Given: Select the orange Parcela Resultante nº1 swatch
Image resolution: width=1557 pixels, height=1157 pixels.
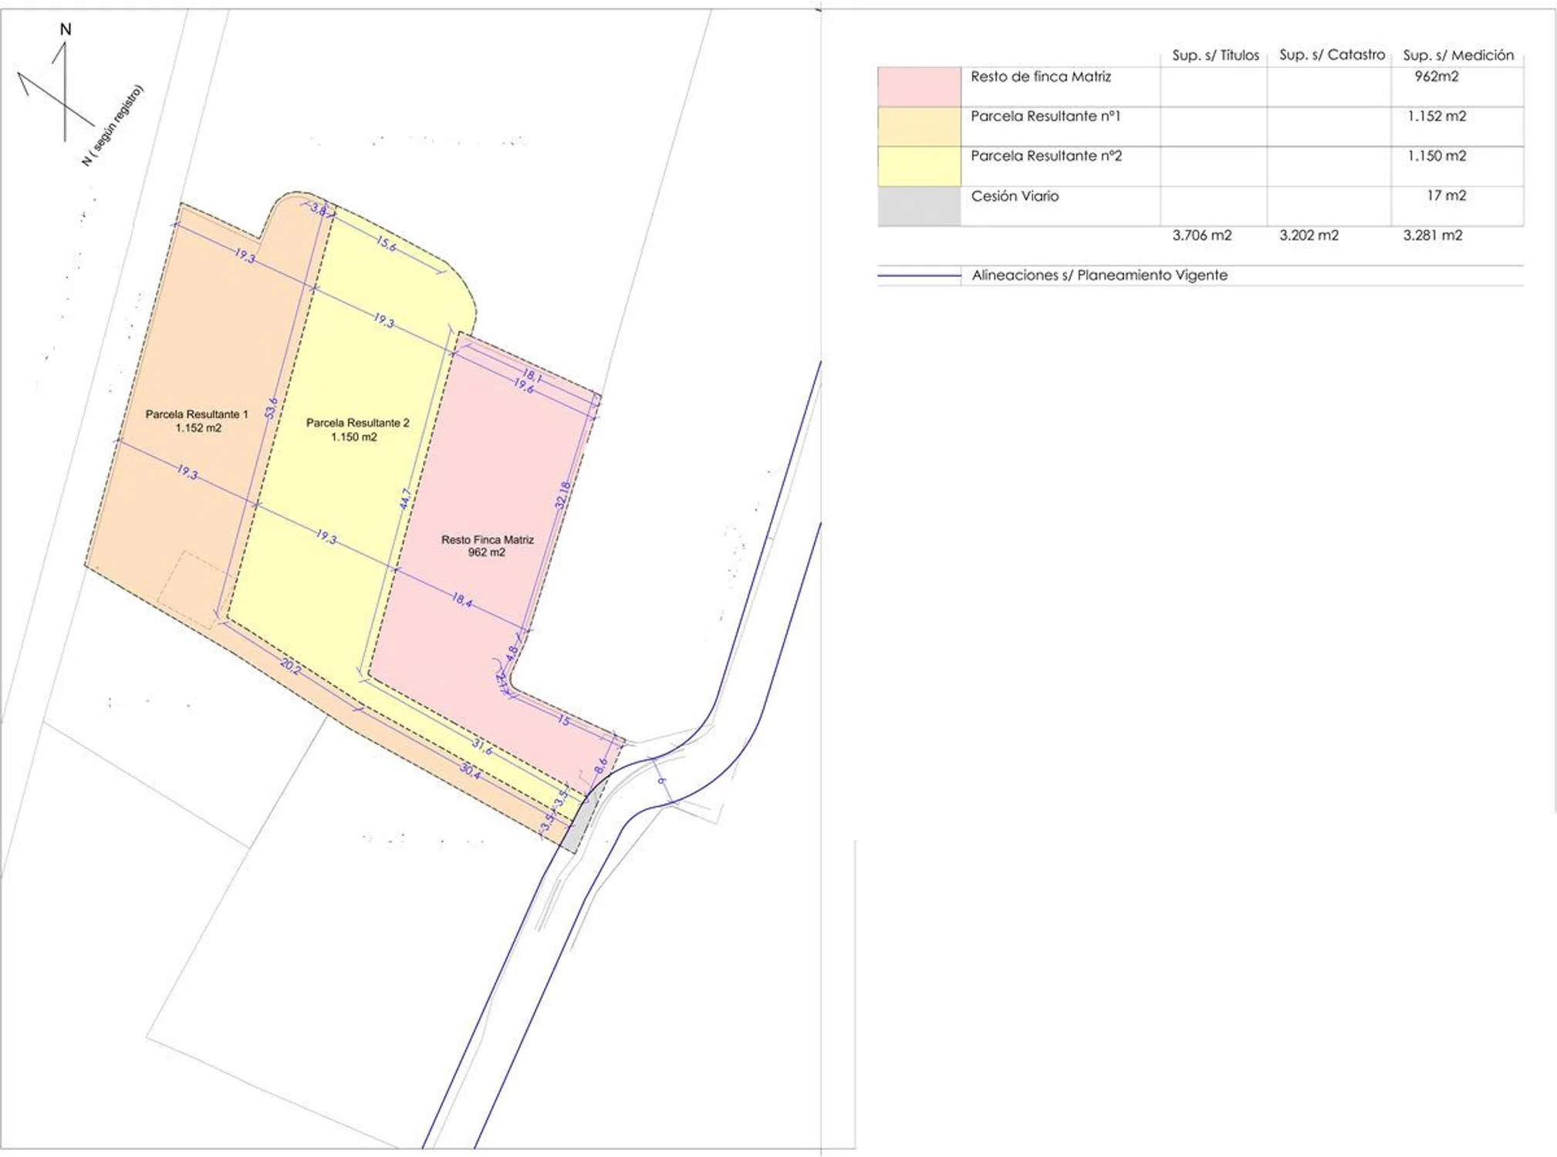Looking at the screenshot, I should point(919,126).
